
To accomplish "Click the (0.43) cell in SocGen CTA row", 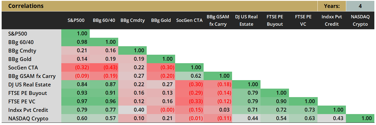I will (x=104, y=68).
